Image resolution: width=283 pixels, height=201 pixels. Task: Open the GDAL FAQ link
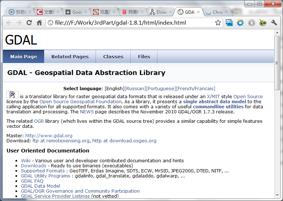pos(32,181)
